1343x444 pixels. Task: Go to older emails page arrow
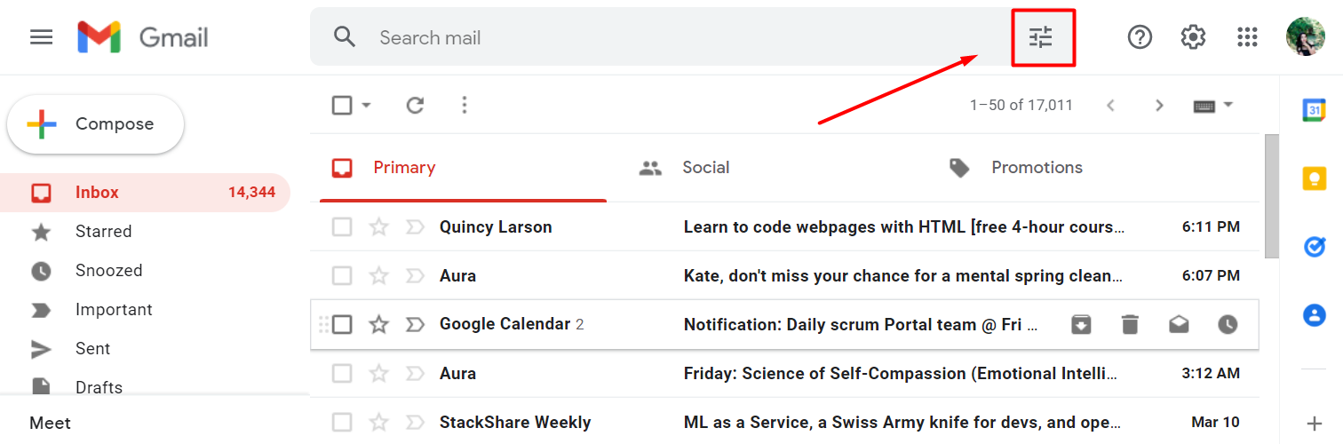tap(1159, 106)
